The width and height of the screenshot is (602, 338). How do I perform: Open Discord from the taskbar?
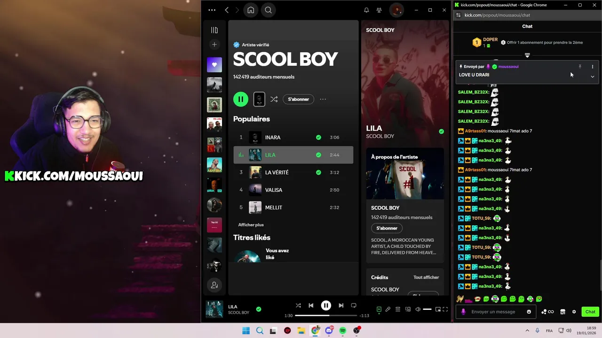pyautogui.click(x=329, y=330)
